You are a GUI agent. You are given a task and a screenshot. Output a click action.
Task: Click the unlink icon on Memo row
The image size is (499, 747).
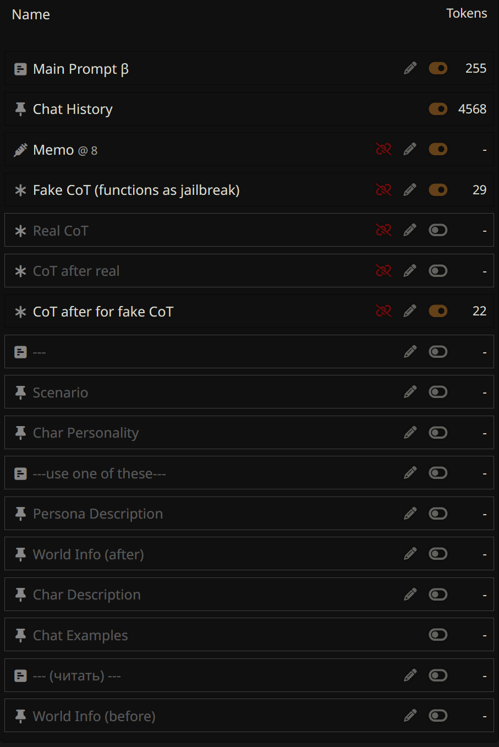coord(383,149)
